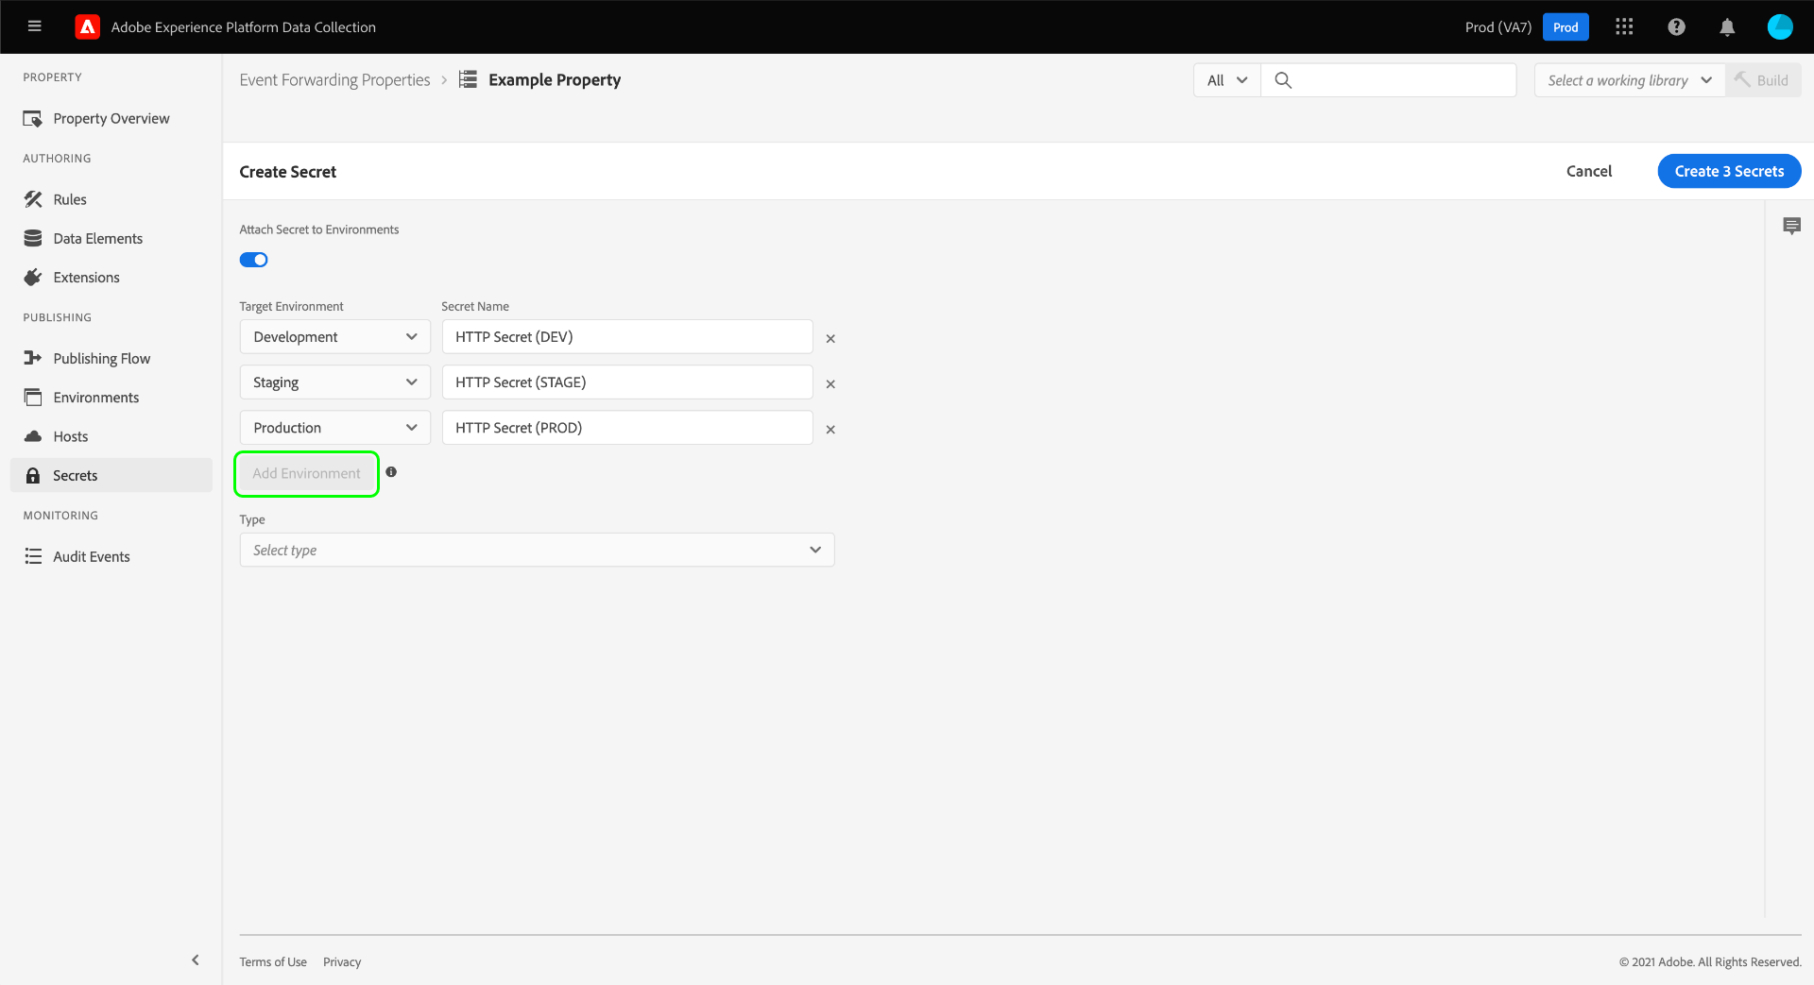Open the Staging target environment dropdown
This screenshot has width=1814, height=985.
[335, 382]
